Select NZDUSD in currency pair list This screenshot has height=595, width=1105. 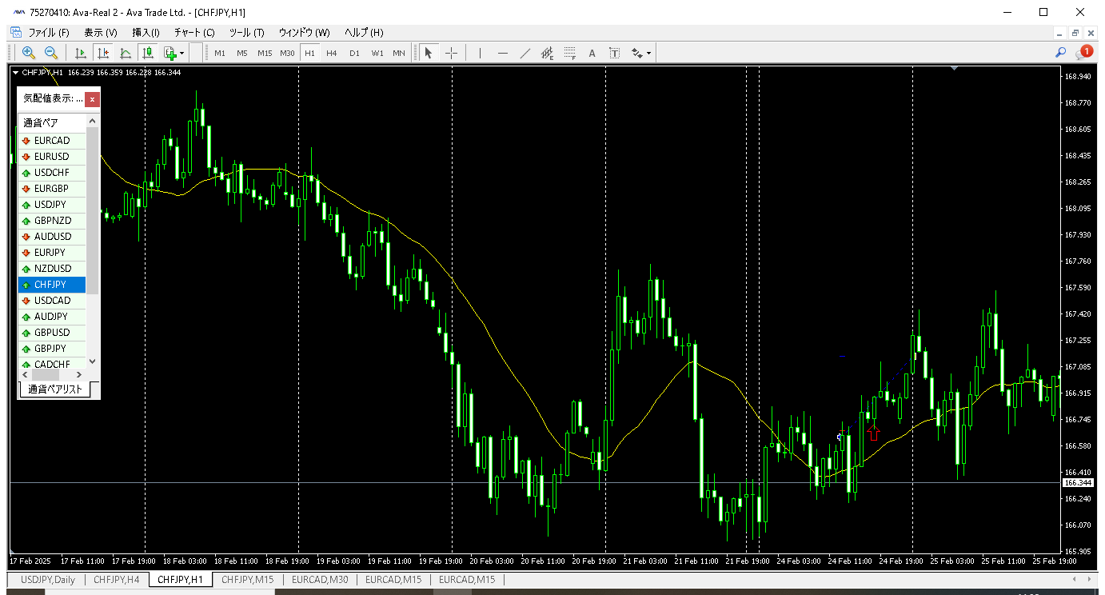(52, 269)
